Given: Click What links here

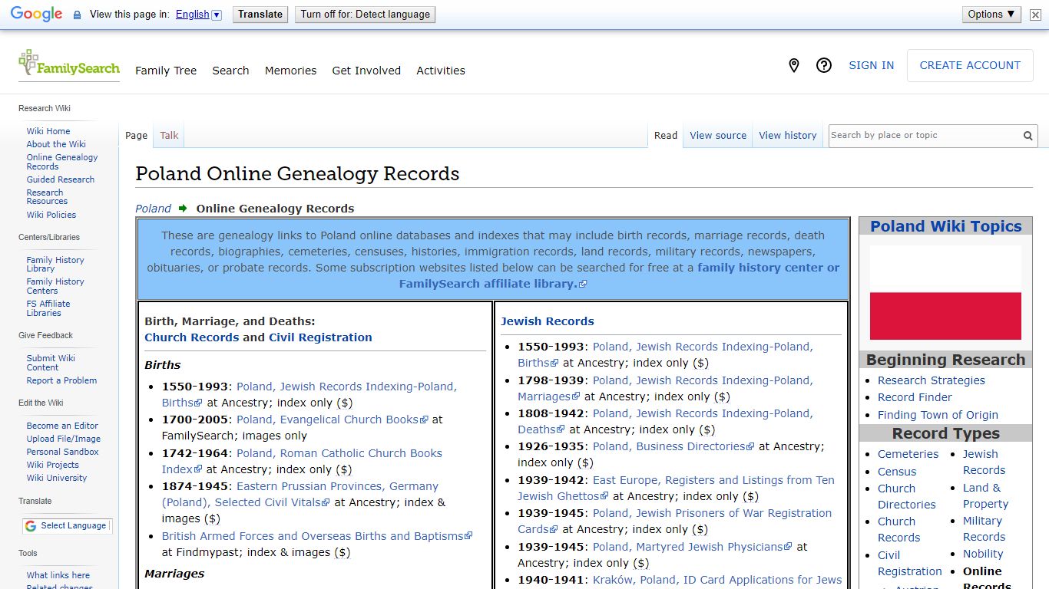Looking at the screenshot, I should click(58, 575).
